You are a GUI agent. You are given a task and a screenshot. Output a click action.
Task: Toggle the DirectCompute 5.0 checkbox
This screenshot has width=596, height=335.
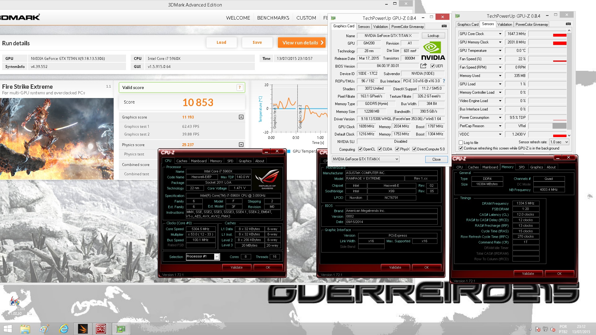pos(414,149)
